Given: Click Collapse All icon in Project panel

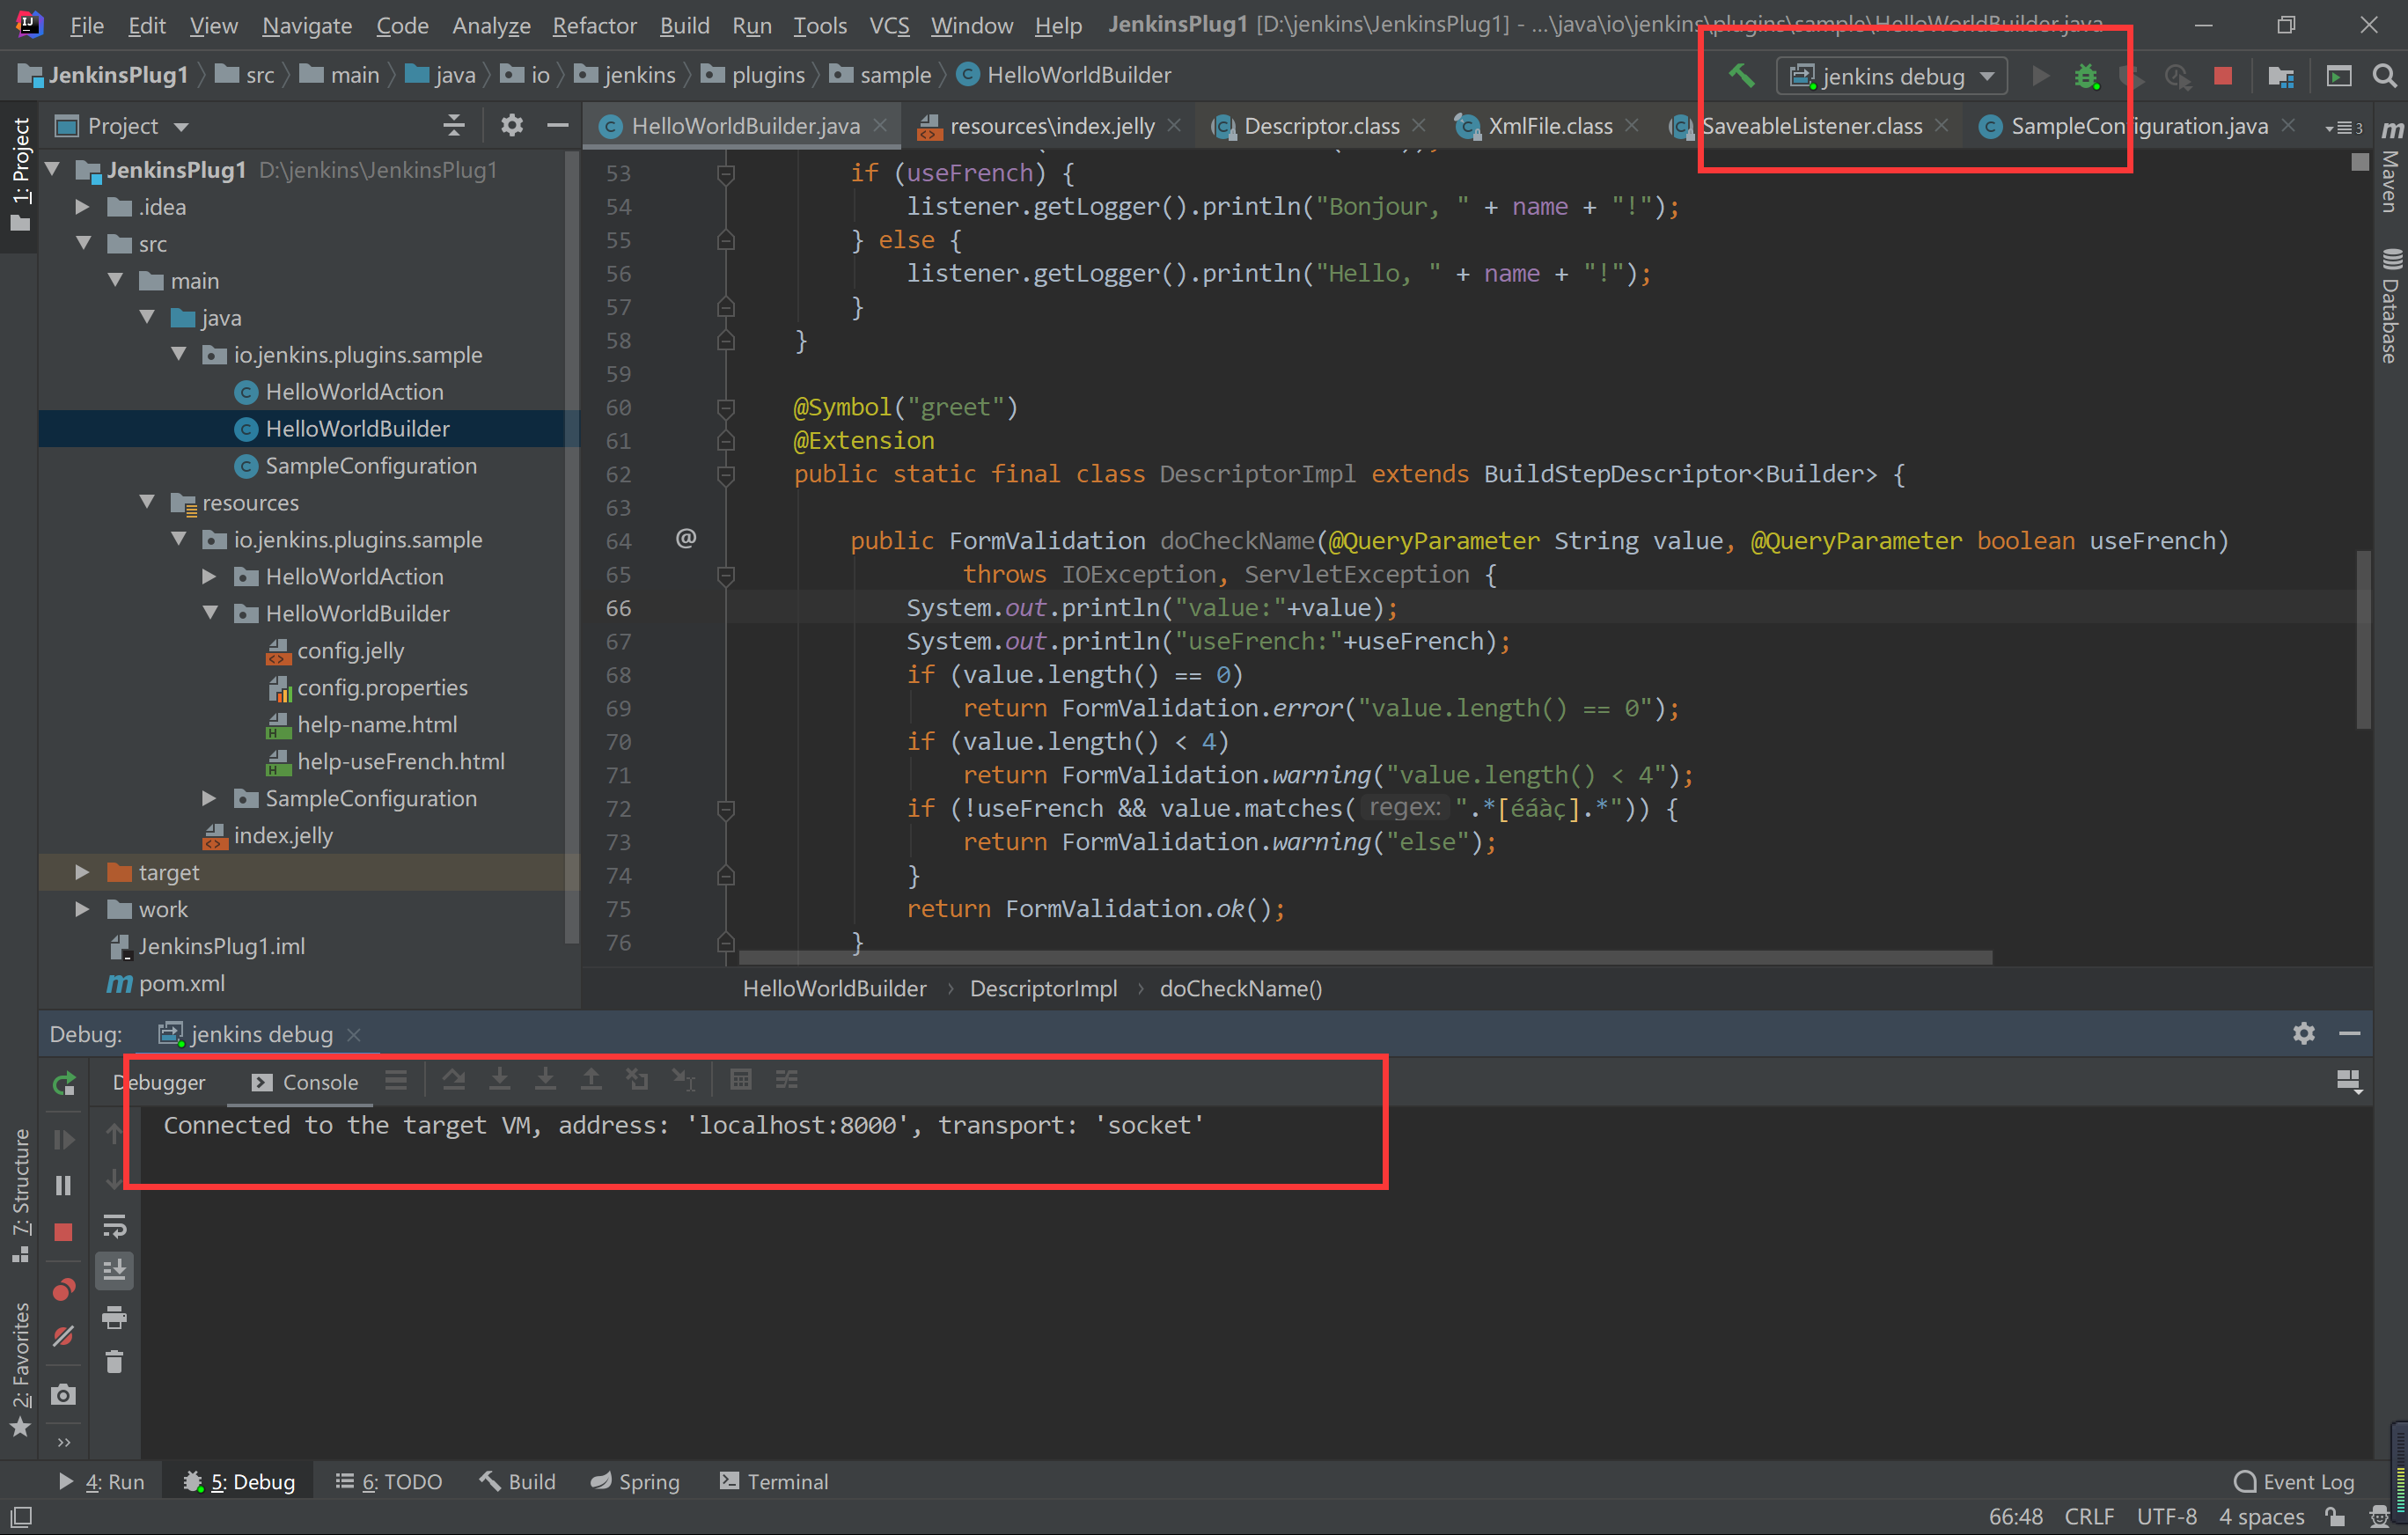Looking at the screenshot, I should 454,126.
